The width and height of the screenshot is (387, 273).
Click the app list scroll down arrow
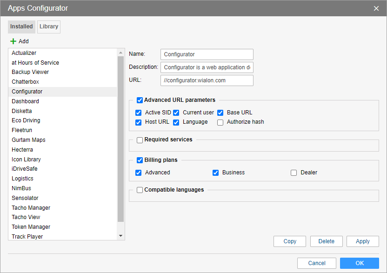click(x=120, y=236)
